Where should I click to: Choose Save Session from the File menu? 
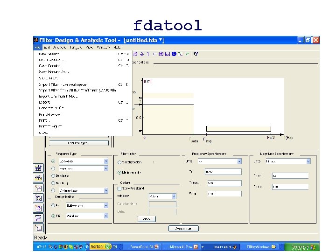[x=83, y=66]
